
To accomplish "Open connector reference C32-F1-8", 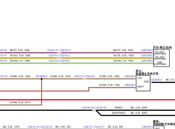I will (53, 61).
